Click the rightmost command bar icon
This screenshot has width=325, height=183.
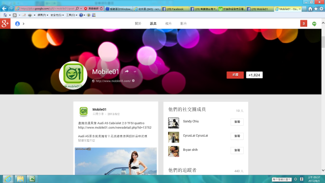click(x=94, y=15)
